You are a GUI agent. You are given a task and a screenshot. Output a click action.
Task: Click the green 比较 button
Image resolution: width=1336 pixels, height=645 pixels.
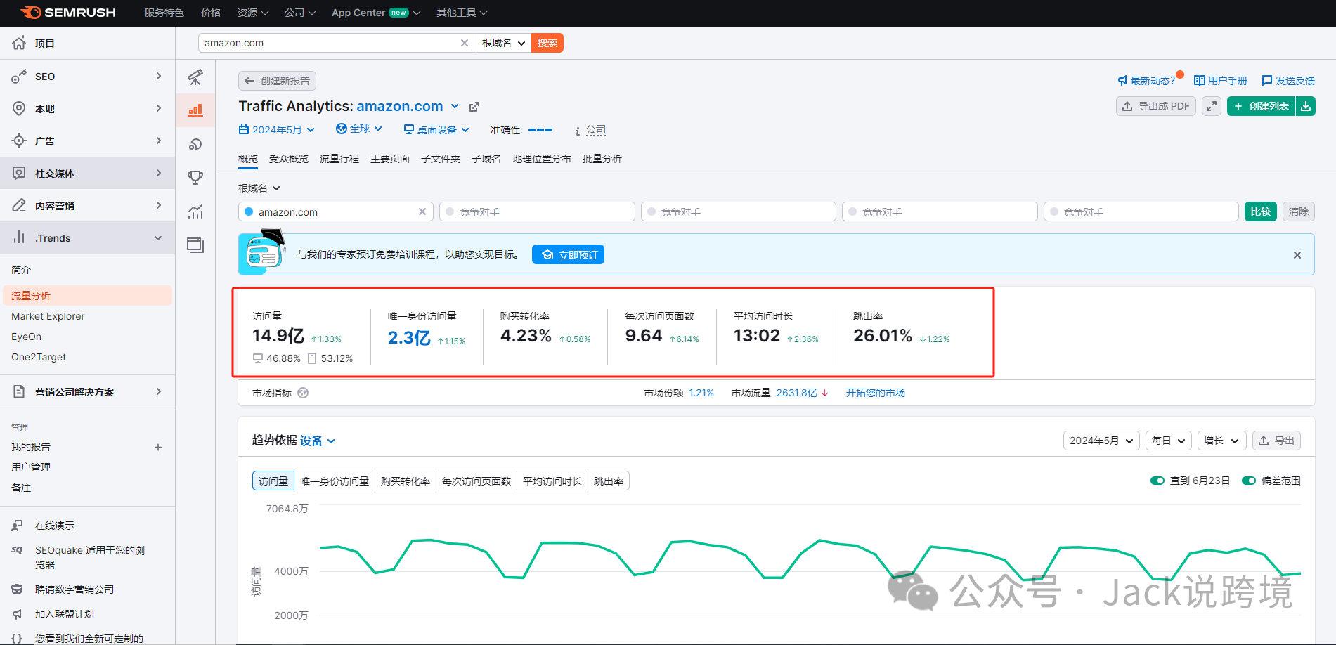[1261, 211]
